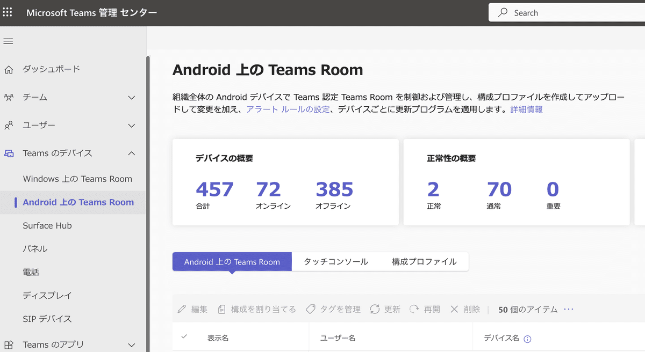Sort by ユーザー名 column header
Viewport: 645px width, 352px height.
(x=338, y=338)
